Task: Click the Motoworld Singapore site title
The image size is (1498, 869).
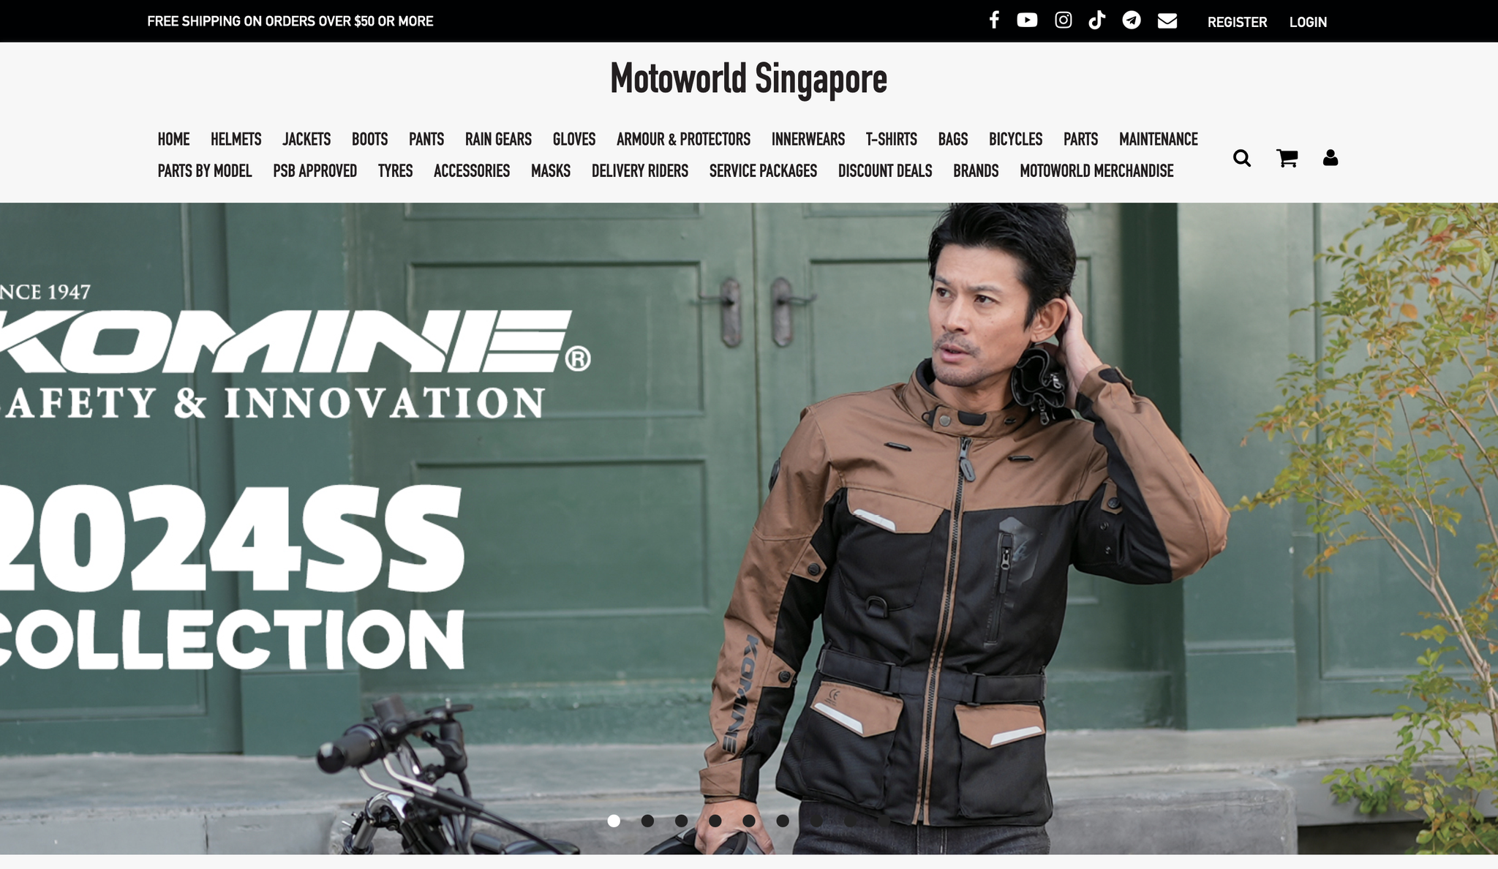Action: tap(748, 79)
